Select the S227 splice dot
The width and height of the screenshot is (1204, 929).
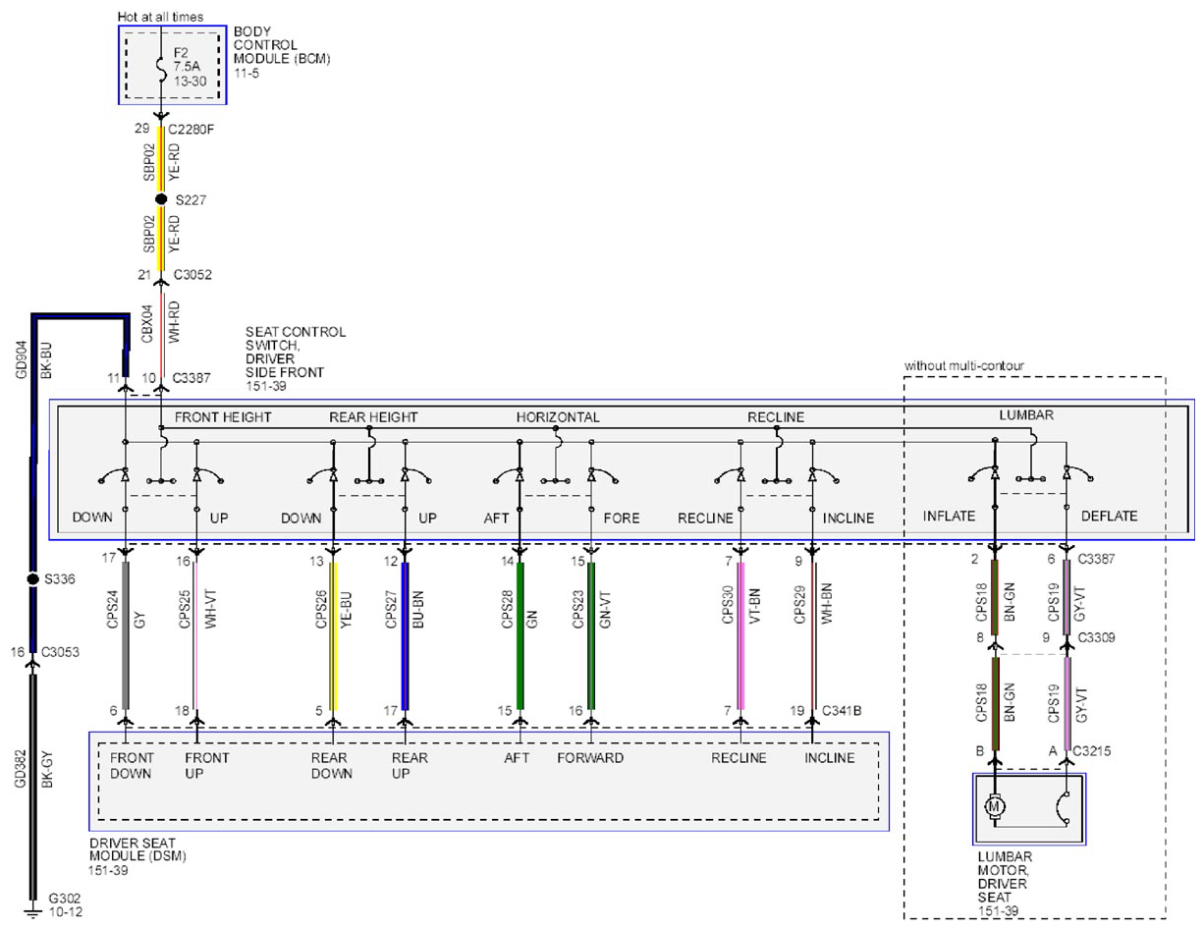161,199
